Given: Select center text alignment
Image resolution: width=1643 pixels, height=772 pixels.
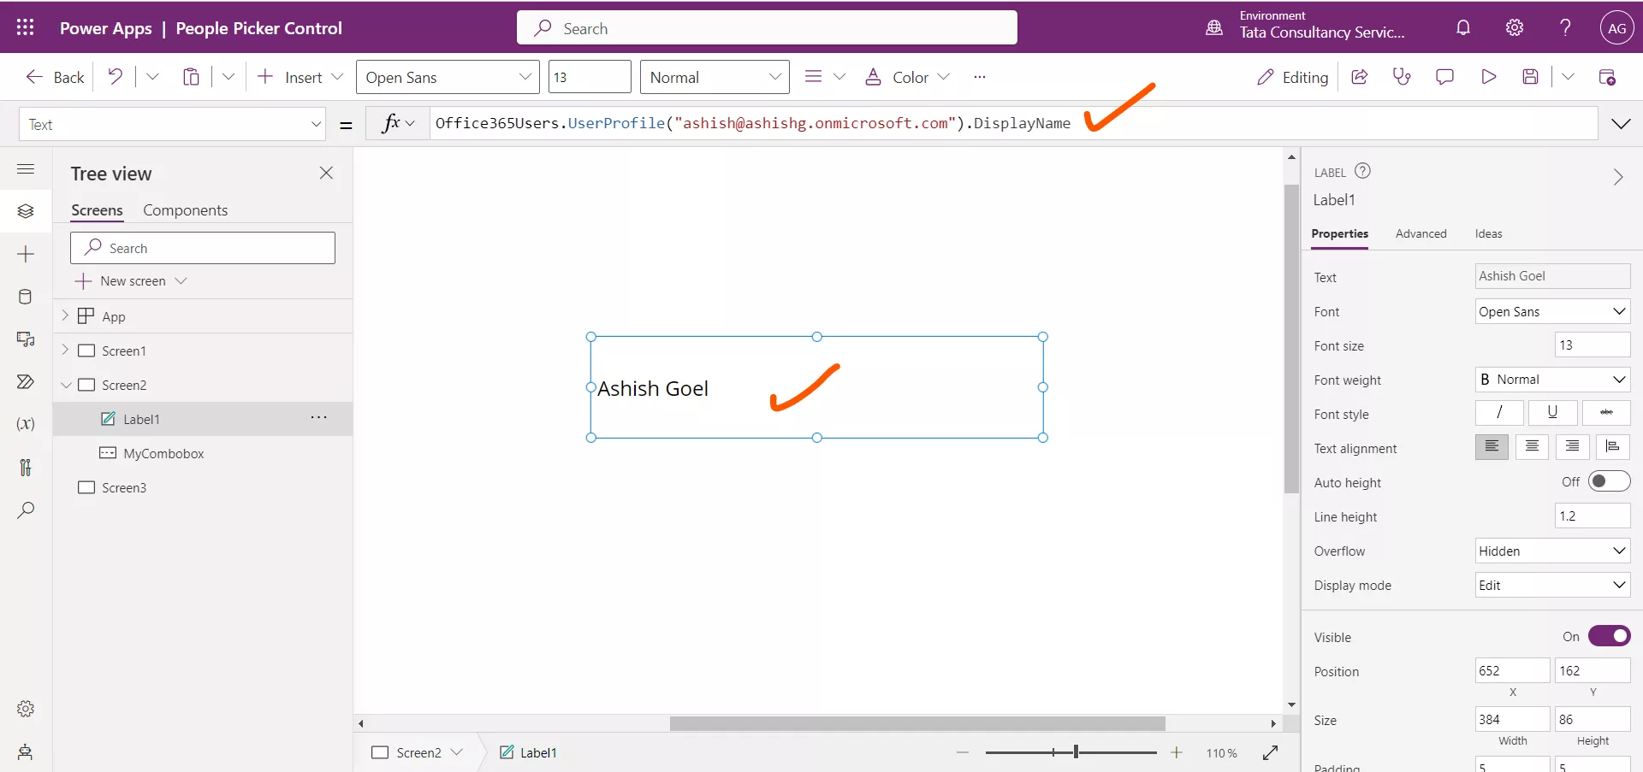Looking at the screenshot, I should click(1532, 447).
